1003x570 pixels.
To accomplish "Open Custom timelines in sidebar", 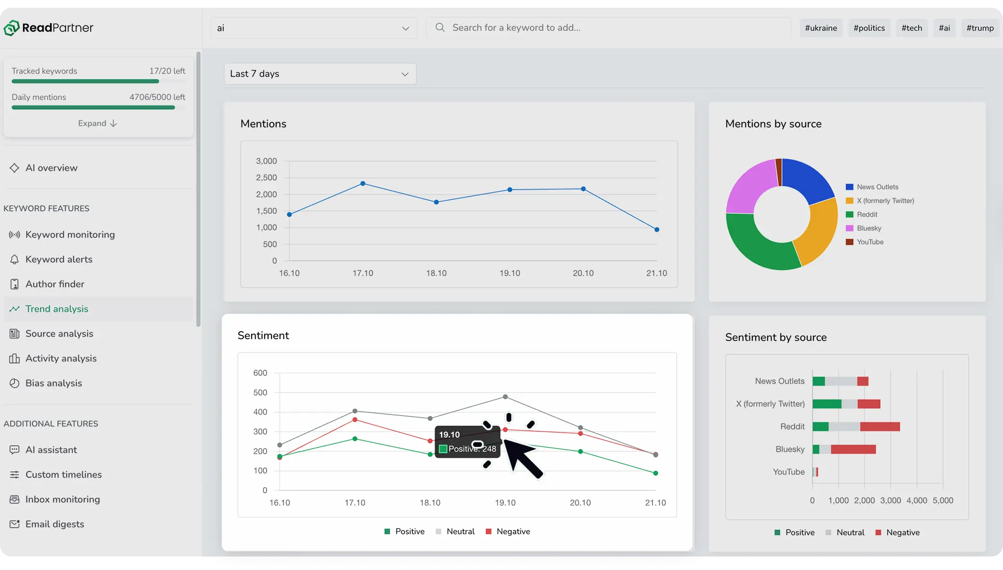I will coord(63,475).
